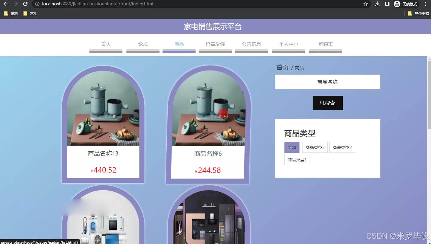Open the browser downloads icon
Screen dimensions: 431x244
(377, 4)
